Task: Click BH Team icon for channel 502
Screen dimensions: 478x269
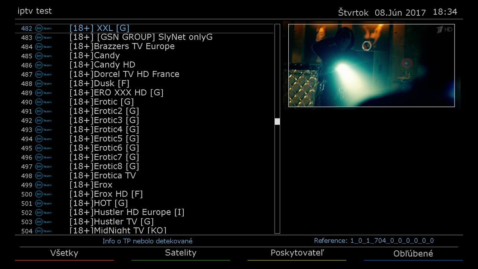Action: coord(43,213)
